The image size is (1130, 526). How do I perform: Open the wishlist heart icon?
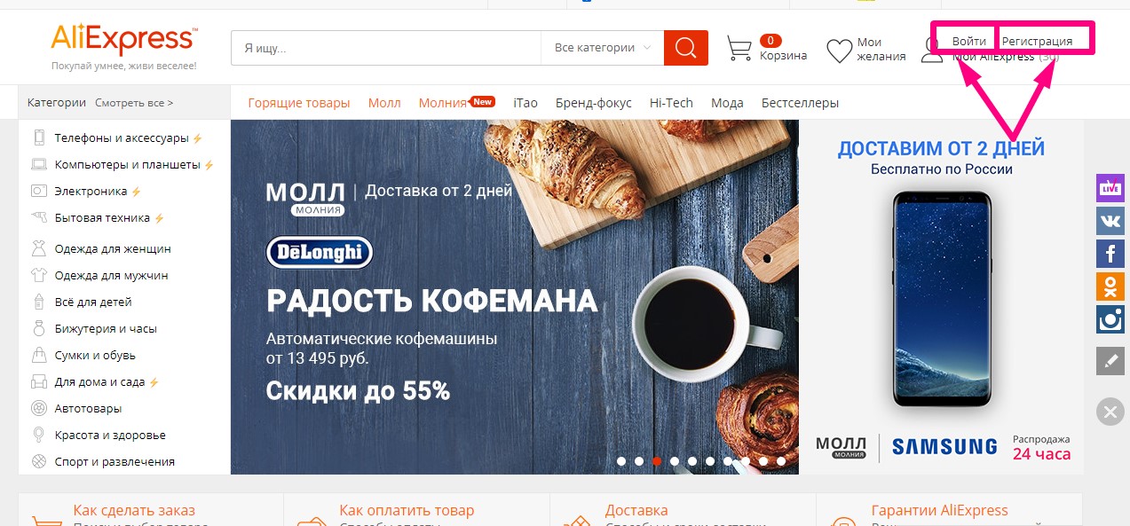839,51
